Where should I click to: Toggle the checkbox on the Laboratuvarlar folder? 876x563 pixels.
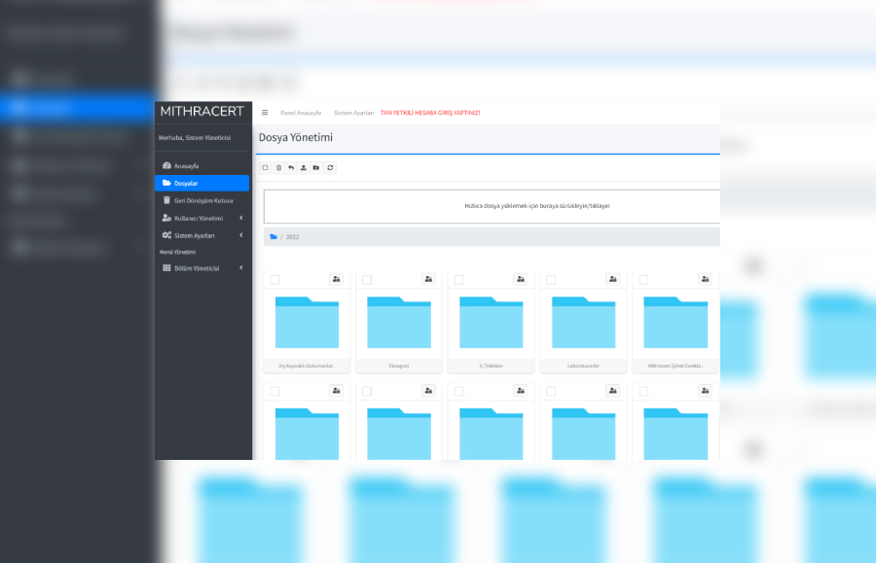pos(552,279)
